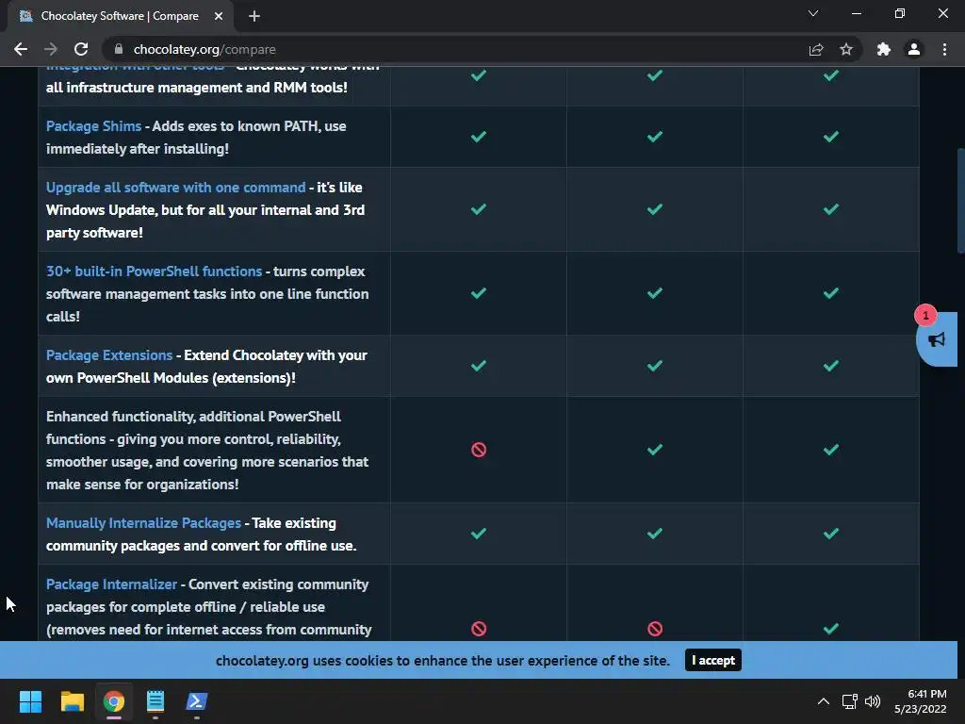
Task: Open the Package Internalizer link
Action: (x=111, y=584)
